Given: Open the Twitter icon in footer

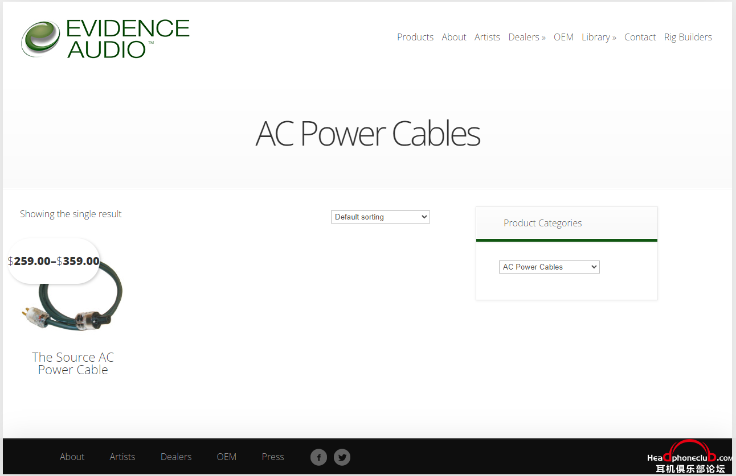Looking at the screenshot, I should point(342,457).
